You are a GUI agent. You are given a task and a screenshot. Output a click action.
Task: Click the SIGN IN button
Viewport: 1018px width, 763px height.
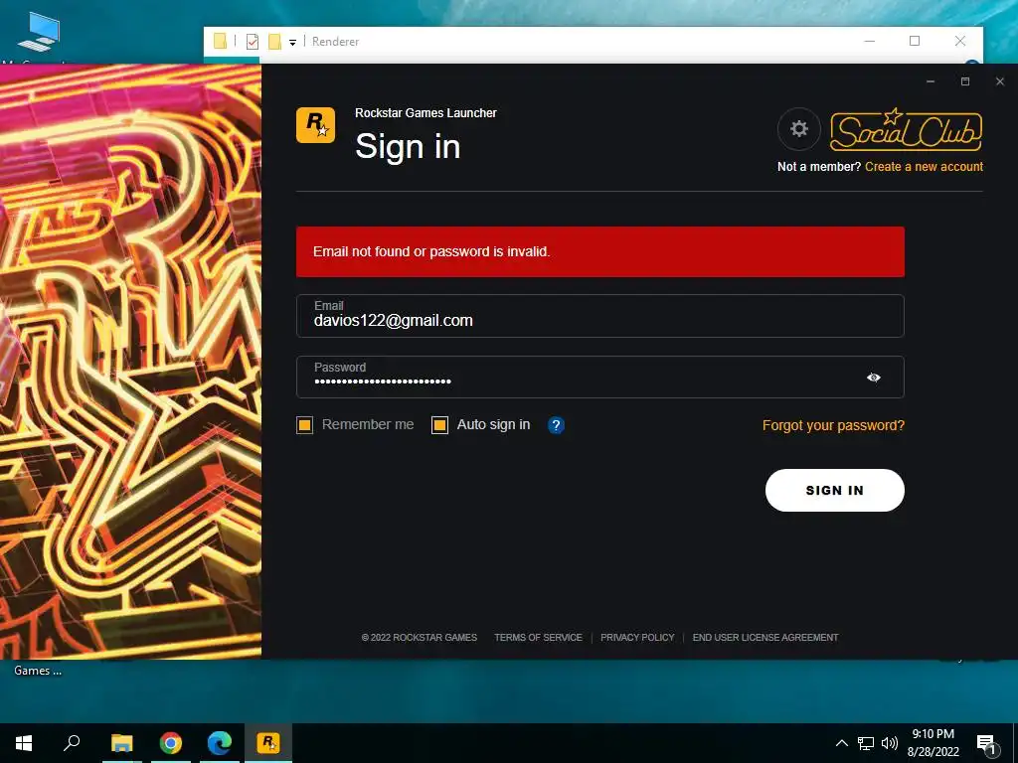(834, 490)
